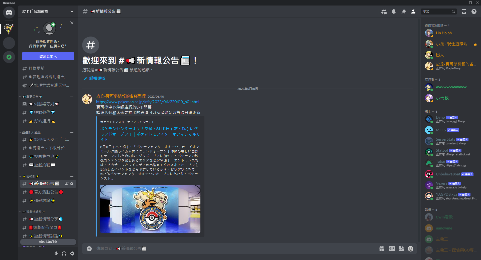The height and width of the screenshot is (260, 481).
Task: Open notification settings bell icon
Action: 394,12
